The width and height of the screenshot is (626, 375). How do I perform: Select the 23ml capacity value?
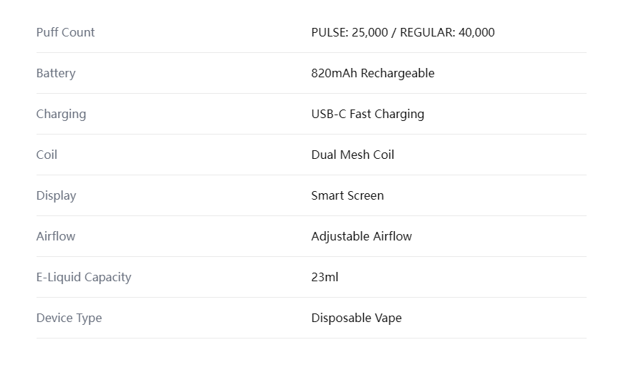point(324,277)
